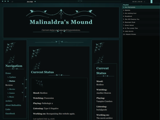Click the previous track button in music player
160x120 pixels.
click(x=2, y=1)
